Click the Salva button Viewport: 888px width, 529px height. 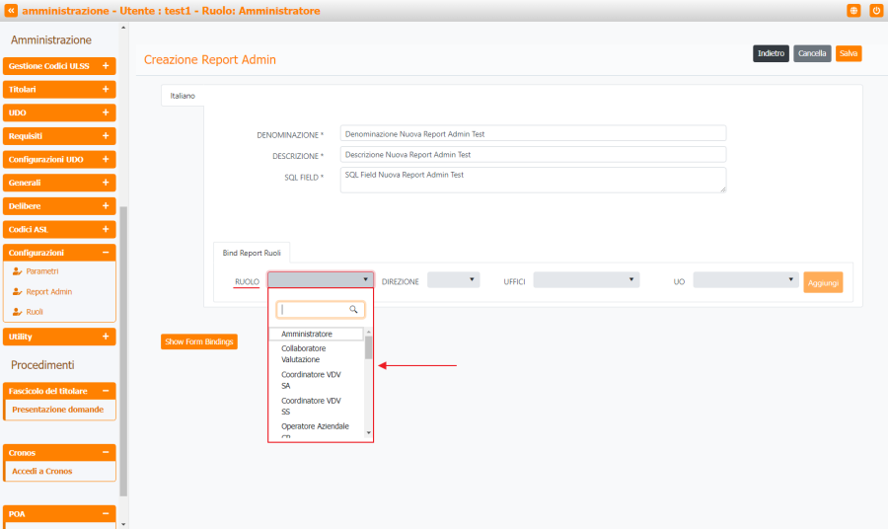click(x=848, y=53)
